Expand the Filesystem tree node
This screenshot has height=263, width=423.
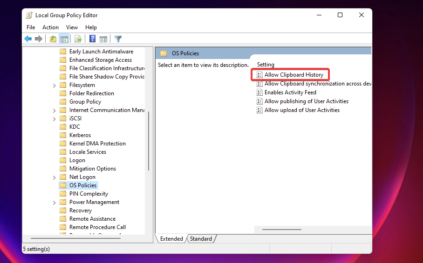coord(55,85)
